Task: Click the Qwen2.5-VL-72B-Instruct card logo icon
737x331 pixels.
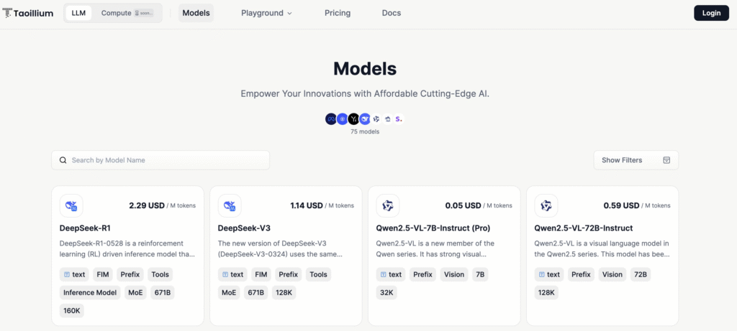Action: tap(546, 206)
